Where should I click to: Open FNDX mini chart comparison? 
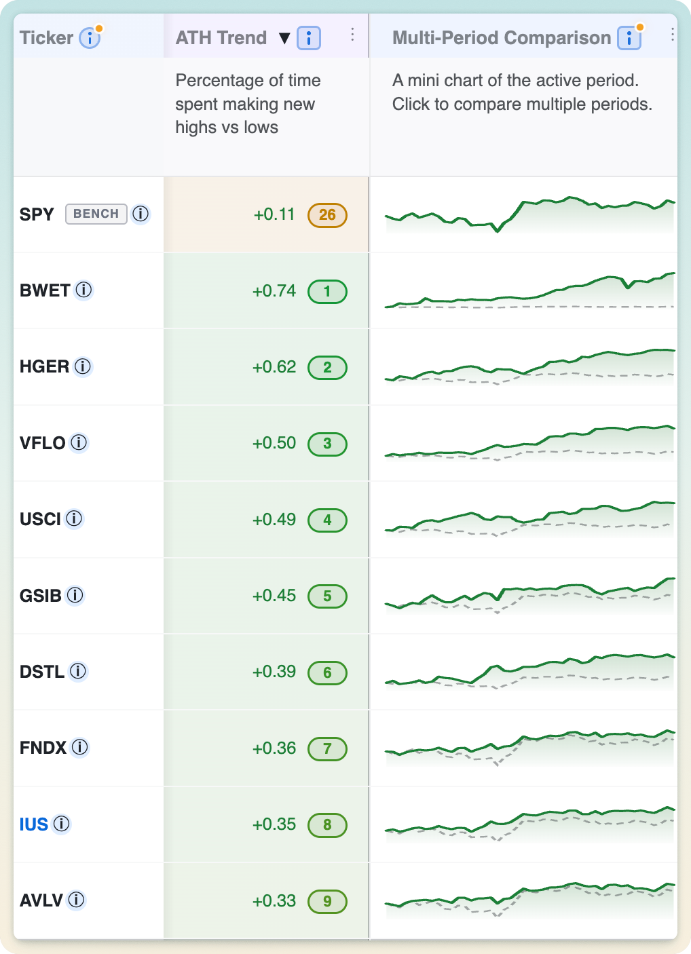530,748
